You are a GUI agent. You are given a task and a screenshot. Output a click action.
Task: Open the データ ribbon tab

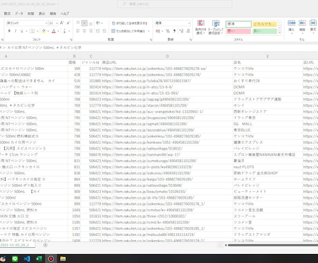click(19, 14)
